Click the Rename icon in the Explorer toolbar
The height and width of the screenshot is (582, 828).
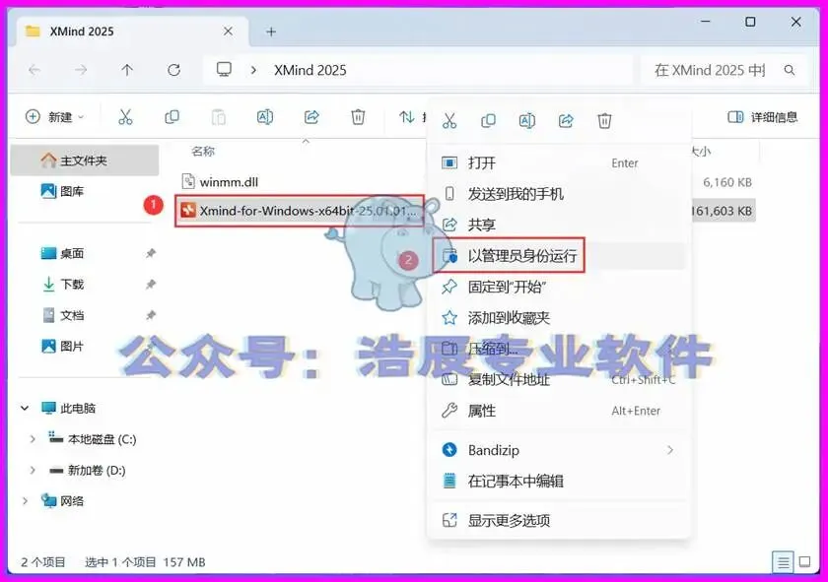point(264,116)
